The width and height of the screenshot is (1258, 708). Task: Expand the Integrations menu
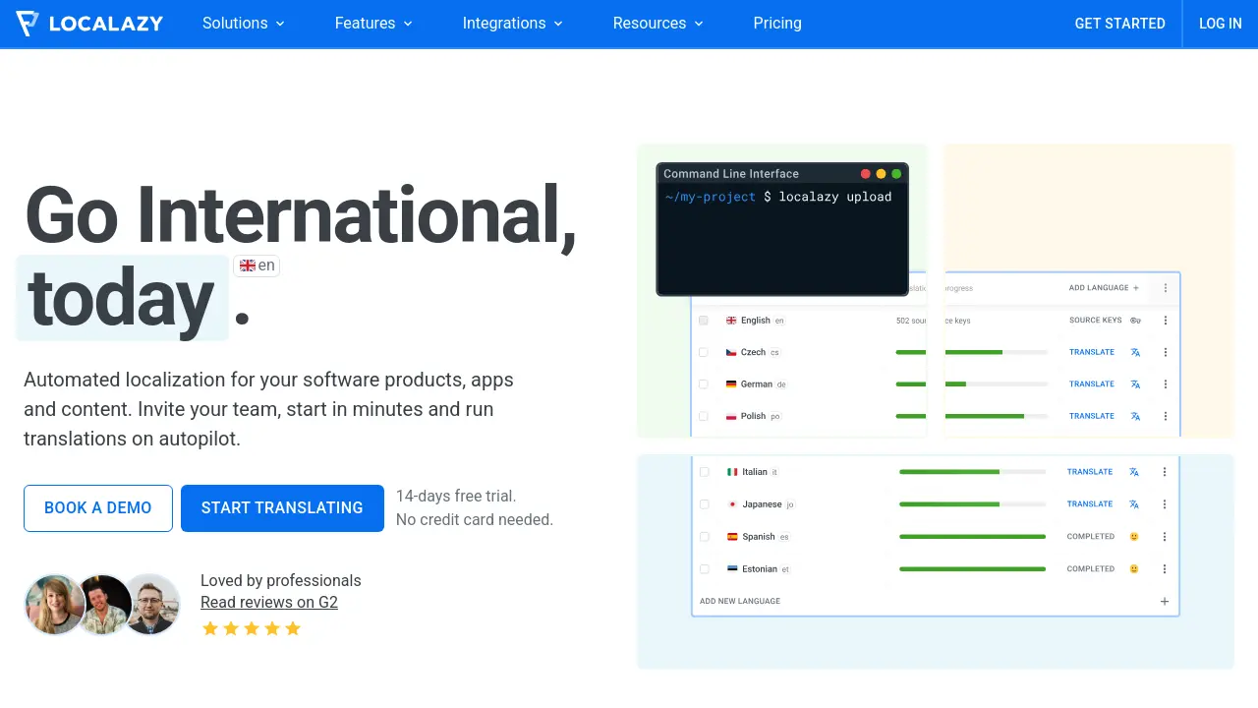(513, 24)
